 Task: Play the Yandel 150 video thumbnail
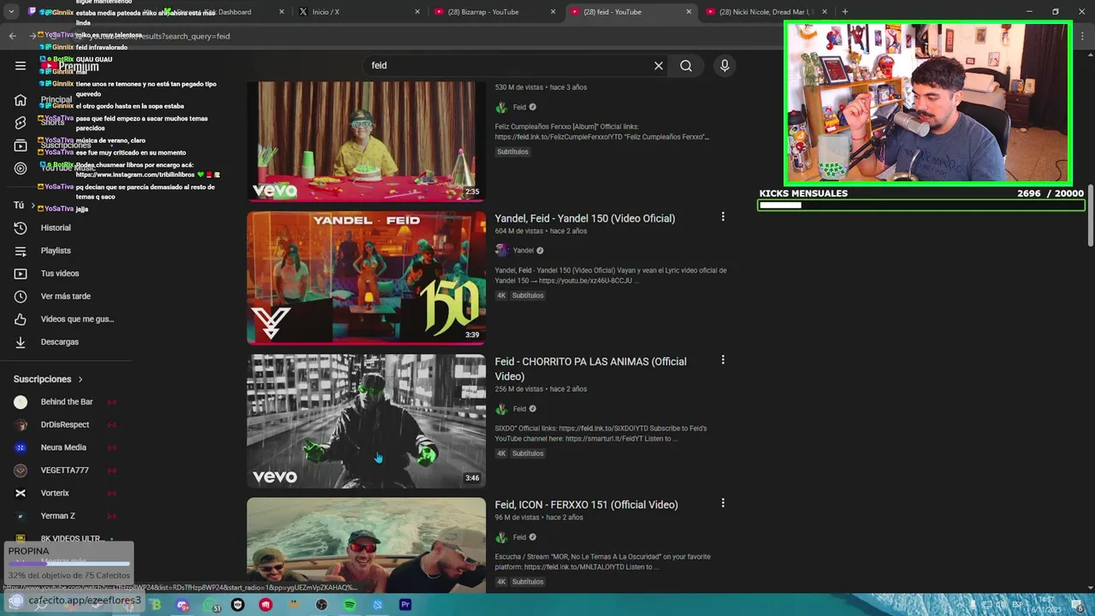366,278
